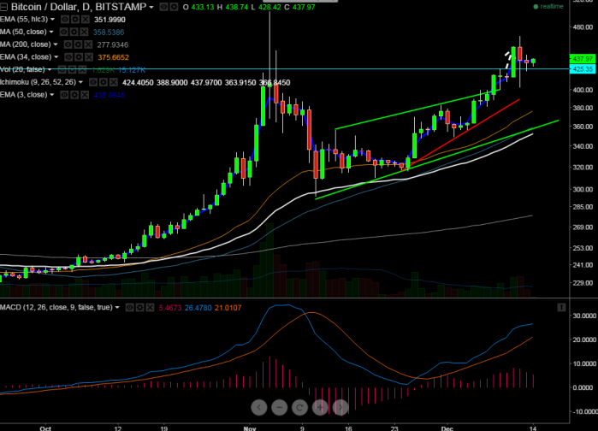The width and height of the screenshot is (598, 431).
Task: Click the current price label 437.97
Action: (583, 59)
